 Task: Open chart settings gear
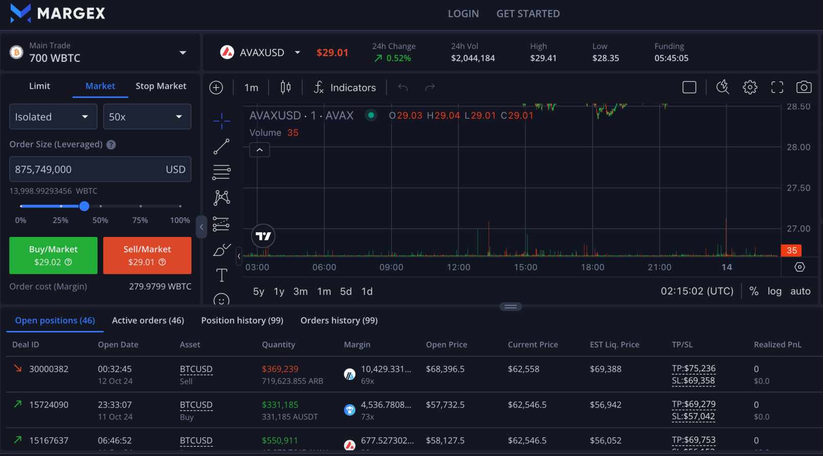pyautogui.click(x=750, y=87)
